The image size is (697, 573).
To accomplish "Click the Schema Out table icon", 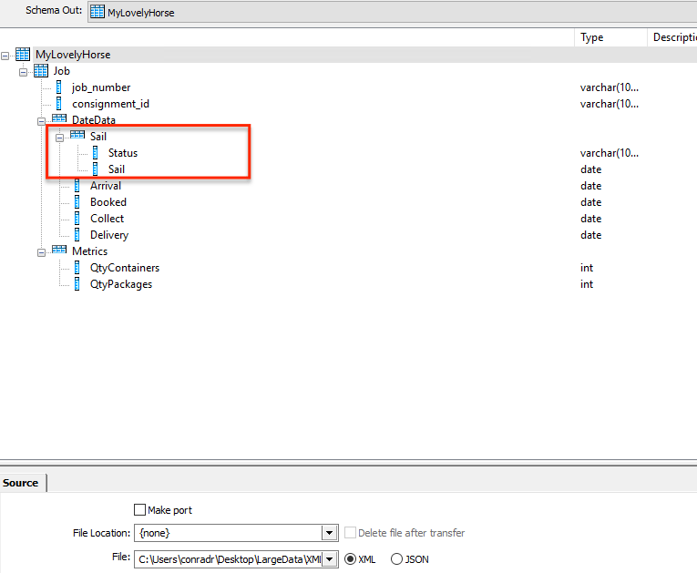I will 97,13.
